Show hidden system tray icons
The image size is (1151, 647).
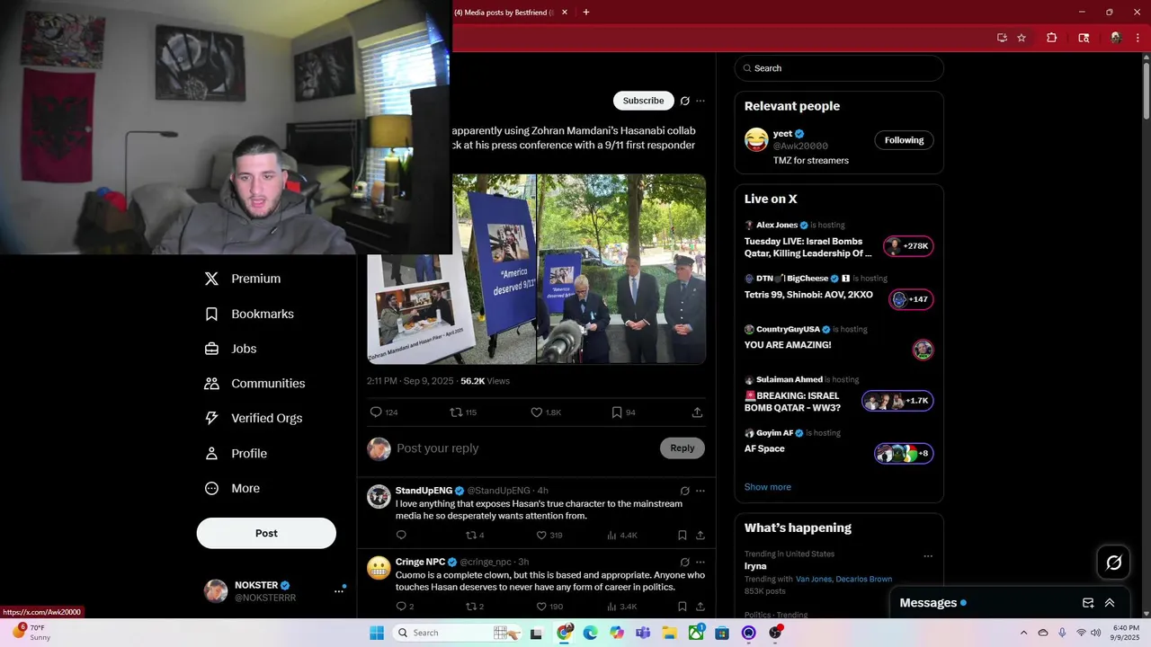[1024, 633]
